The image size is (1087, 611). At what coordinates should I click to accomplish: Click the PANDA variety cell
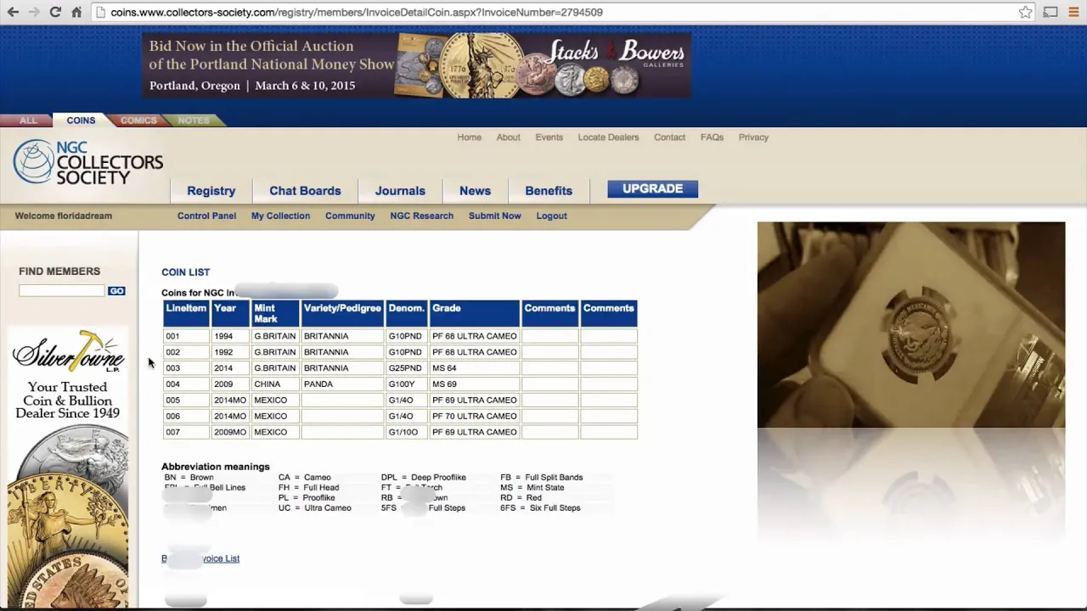click(342, 384)
